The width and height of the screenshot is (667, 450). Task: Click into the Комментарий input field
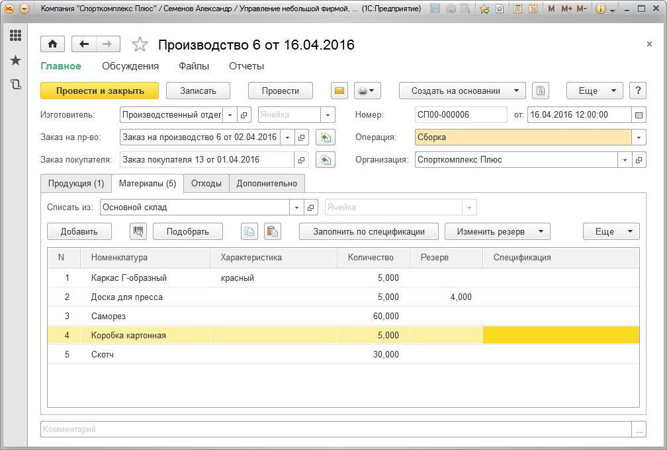pyautogui.click(x=335, y=430)
